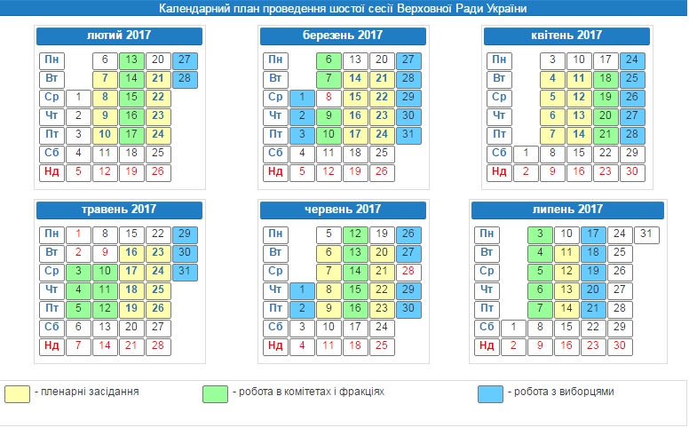Screen dimensions: 689x428
Task: Select yellow date 6 in червень
Action: tap(329, 254)
